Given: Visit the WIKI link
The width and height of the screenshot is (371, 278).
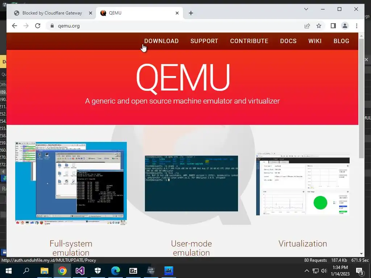Looking at the screenshot, I should (x=315, y=41).
